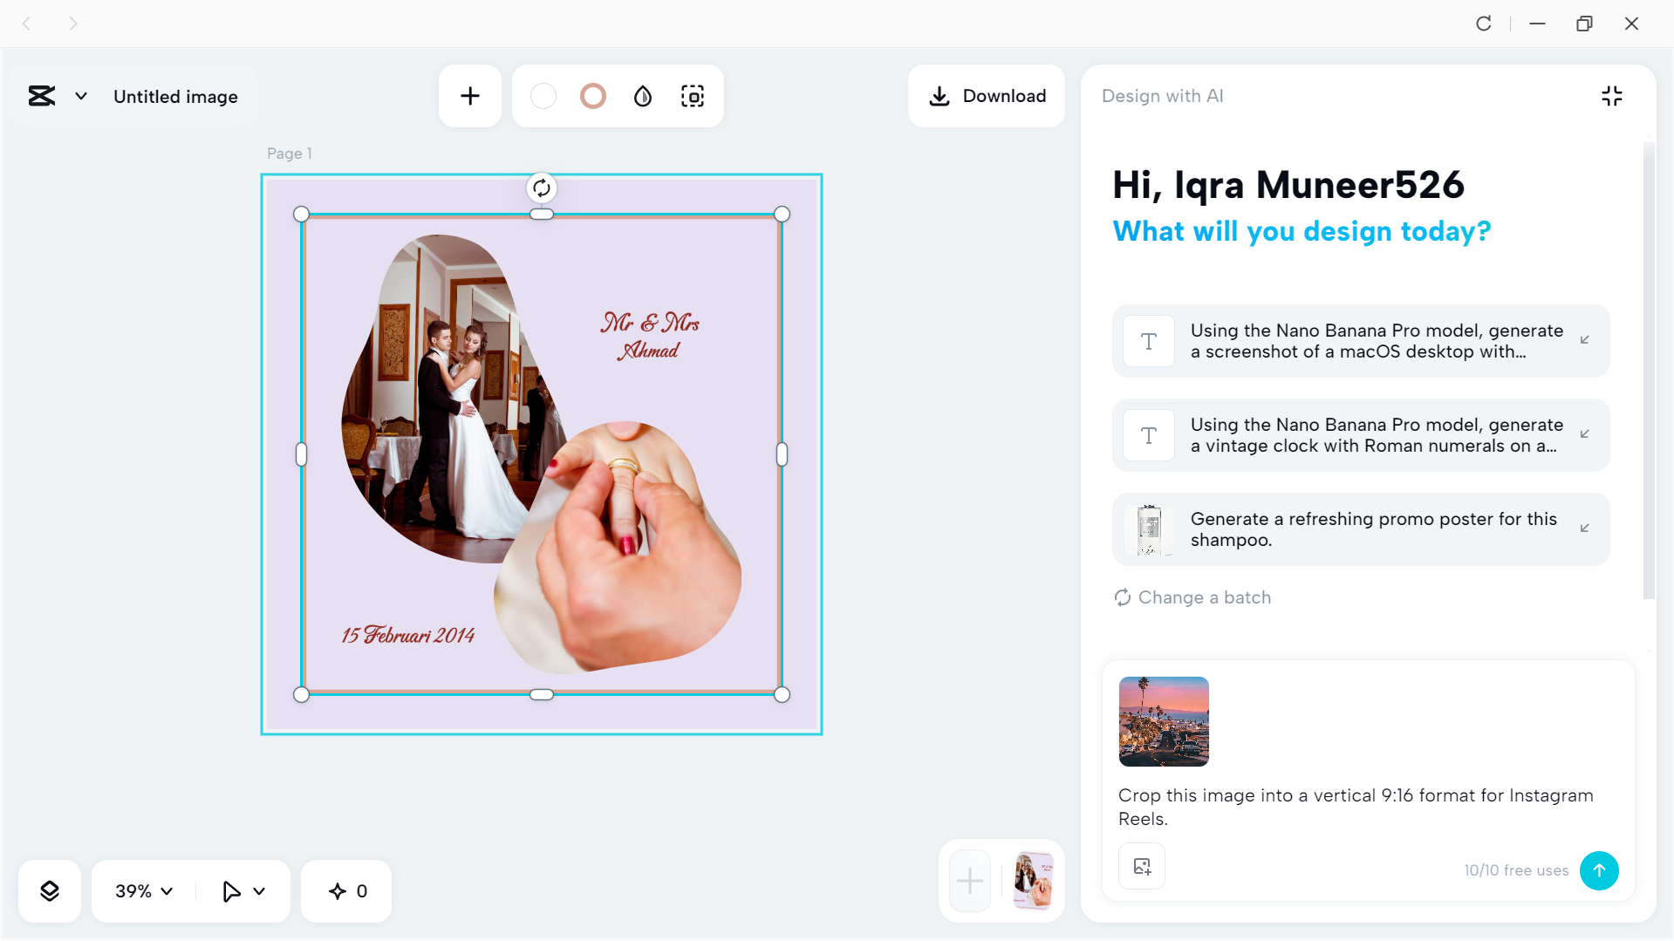1674x941 pixels.
Task: Collapse the Design with AI panel
Action: pos(1611,96)
